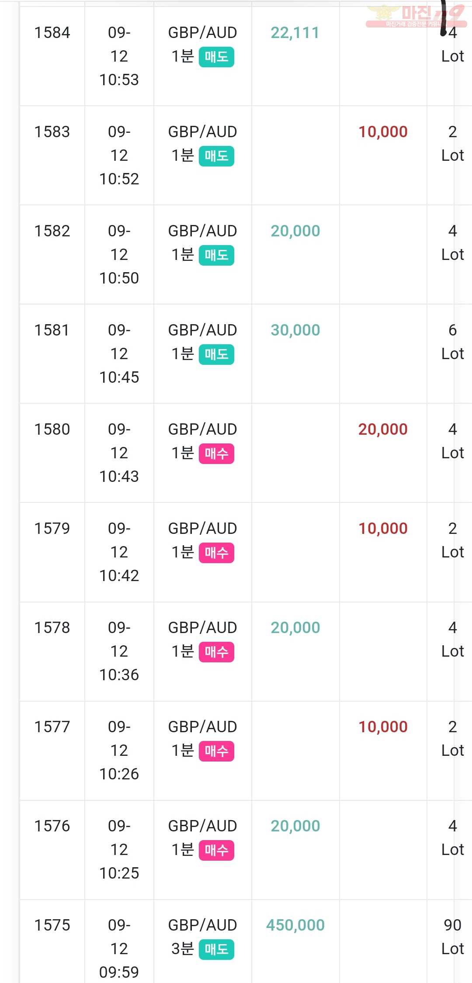Click the 매도 badge in row 1581
The image size is (472, 983).
click(x=216, y=355)
